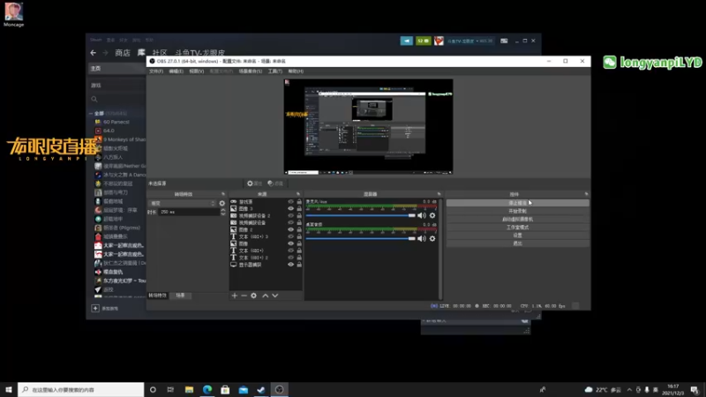Open transition properties gear icon
Viewport: 706px width, 397px height.
[222, 204]
